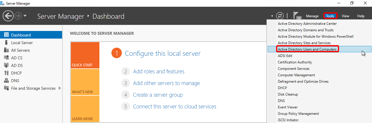Screen dimensions: 372x123
Task: Click the back navigation arrow icon
Action: (x=8, y=16)
